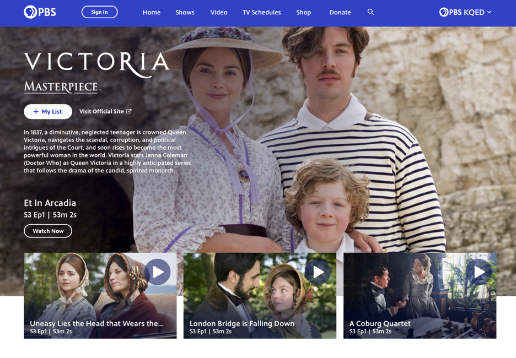Click the Et In Arcadia episode title
Screen dimensions: 516x358
[x=50, y=203]
